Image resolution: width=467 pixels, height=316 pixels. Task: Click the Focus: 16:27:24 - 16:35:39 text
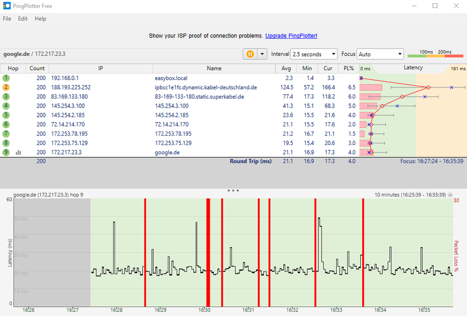click(431, 161)
